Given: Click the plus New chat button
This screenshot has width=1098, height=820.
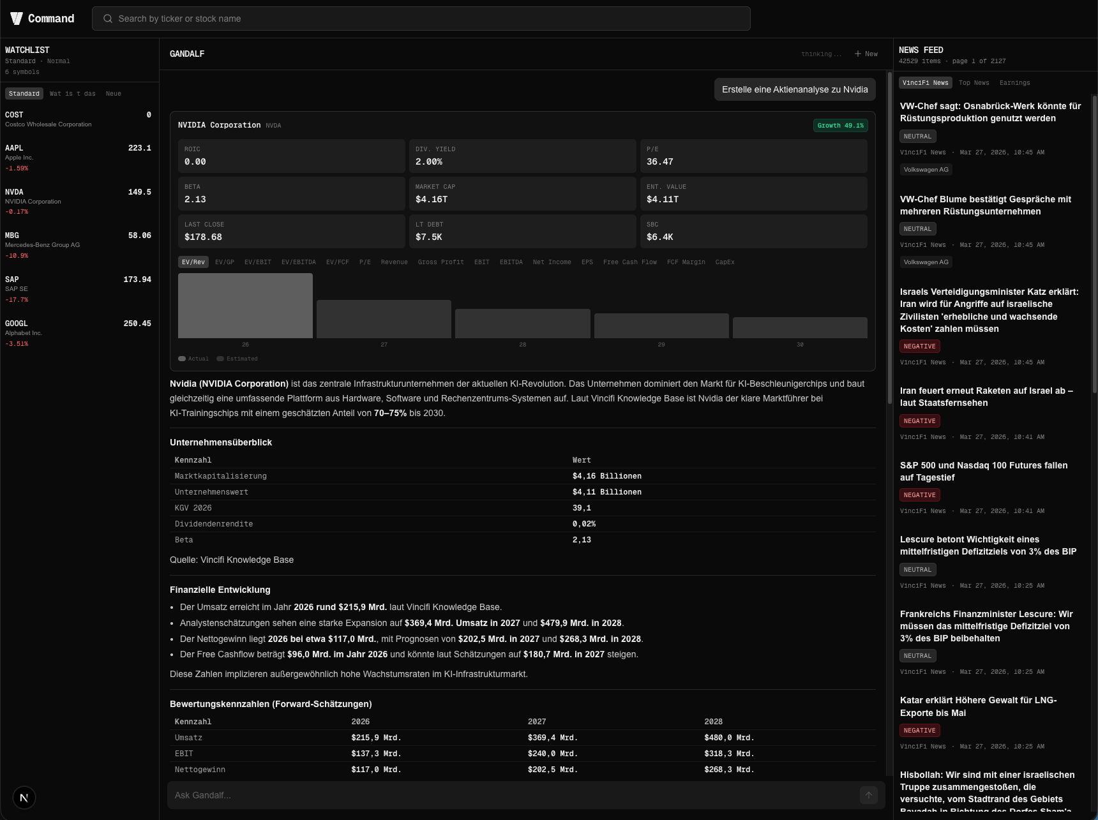Looking at the screenshot, I should click(x=866, y=54).
